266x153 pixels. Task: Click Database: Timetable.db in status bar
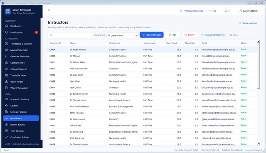point(232,150)
